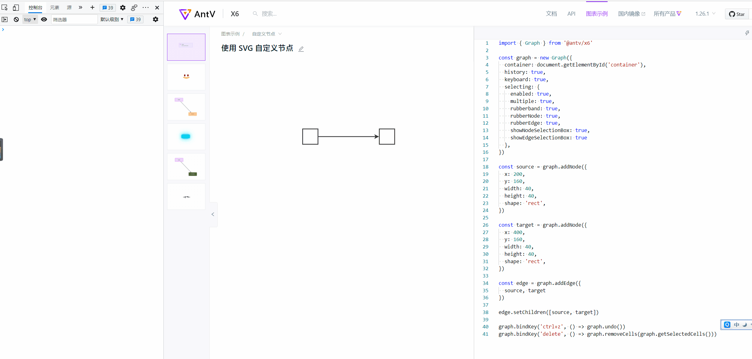This screenshot has height=359, width=752.
Task: Create a live expression with the eye icon
Action: (x=44, y=19)
